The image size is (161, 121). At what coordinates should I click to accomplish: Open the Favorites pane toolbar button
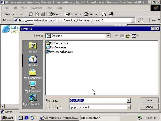coord(73,14)
